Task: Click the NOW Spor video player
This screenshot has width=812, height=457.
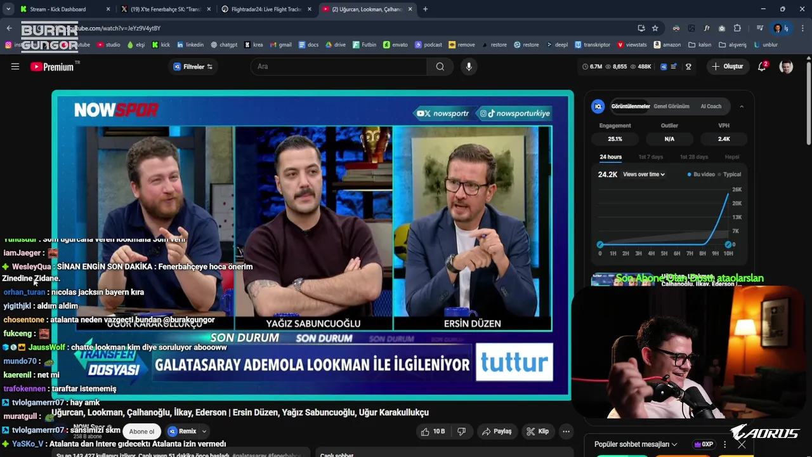Action: coord(312,245)
